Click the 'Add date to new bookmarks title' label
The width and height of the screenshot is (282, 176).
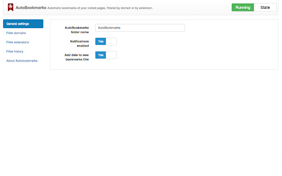point(77,57)
